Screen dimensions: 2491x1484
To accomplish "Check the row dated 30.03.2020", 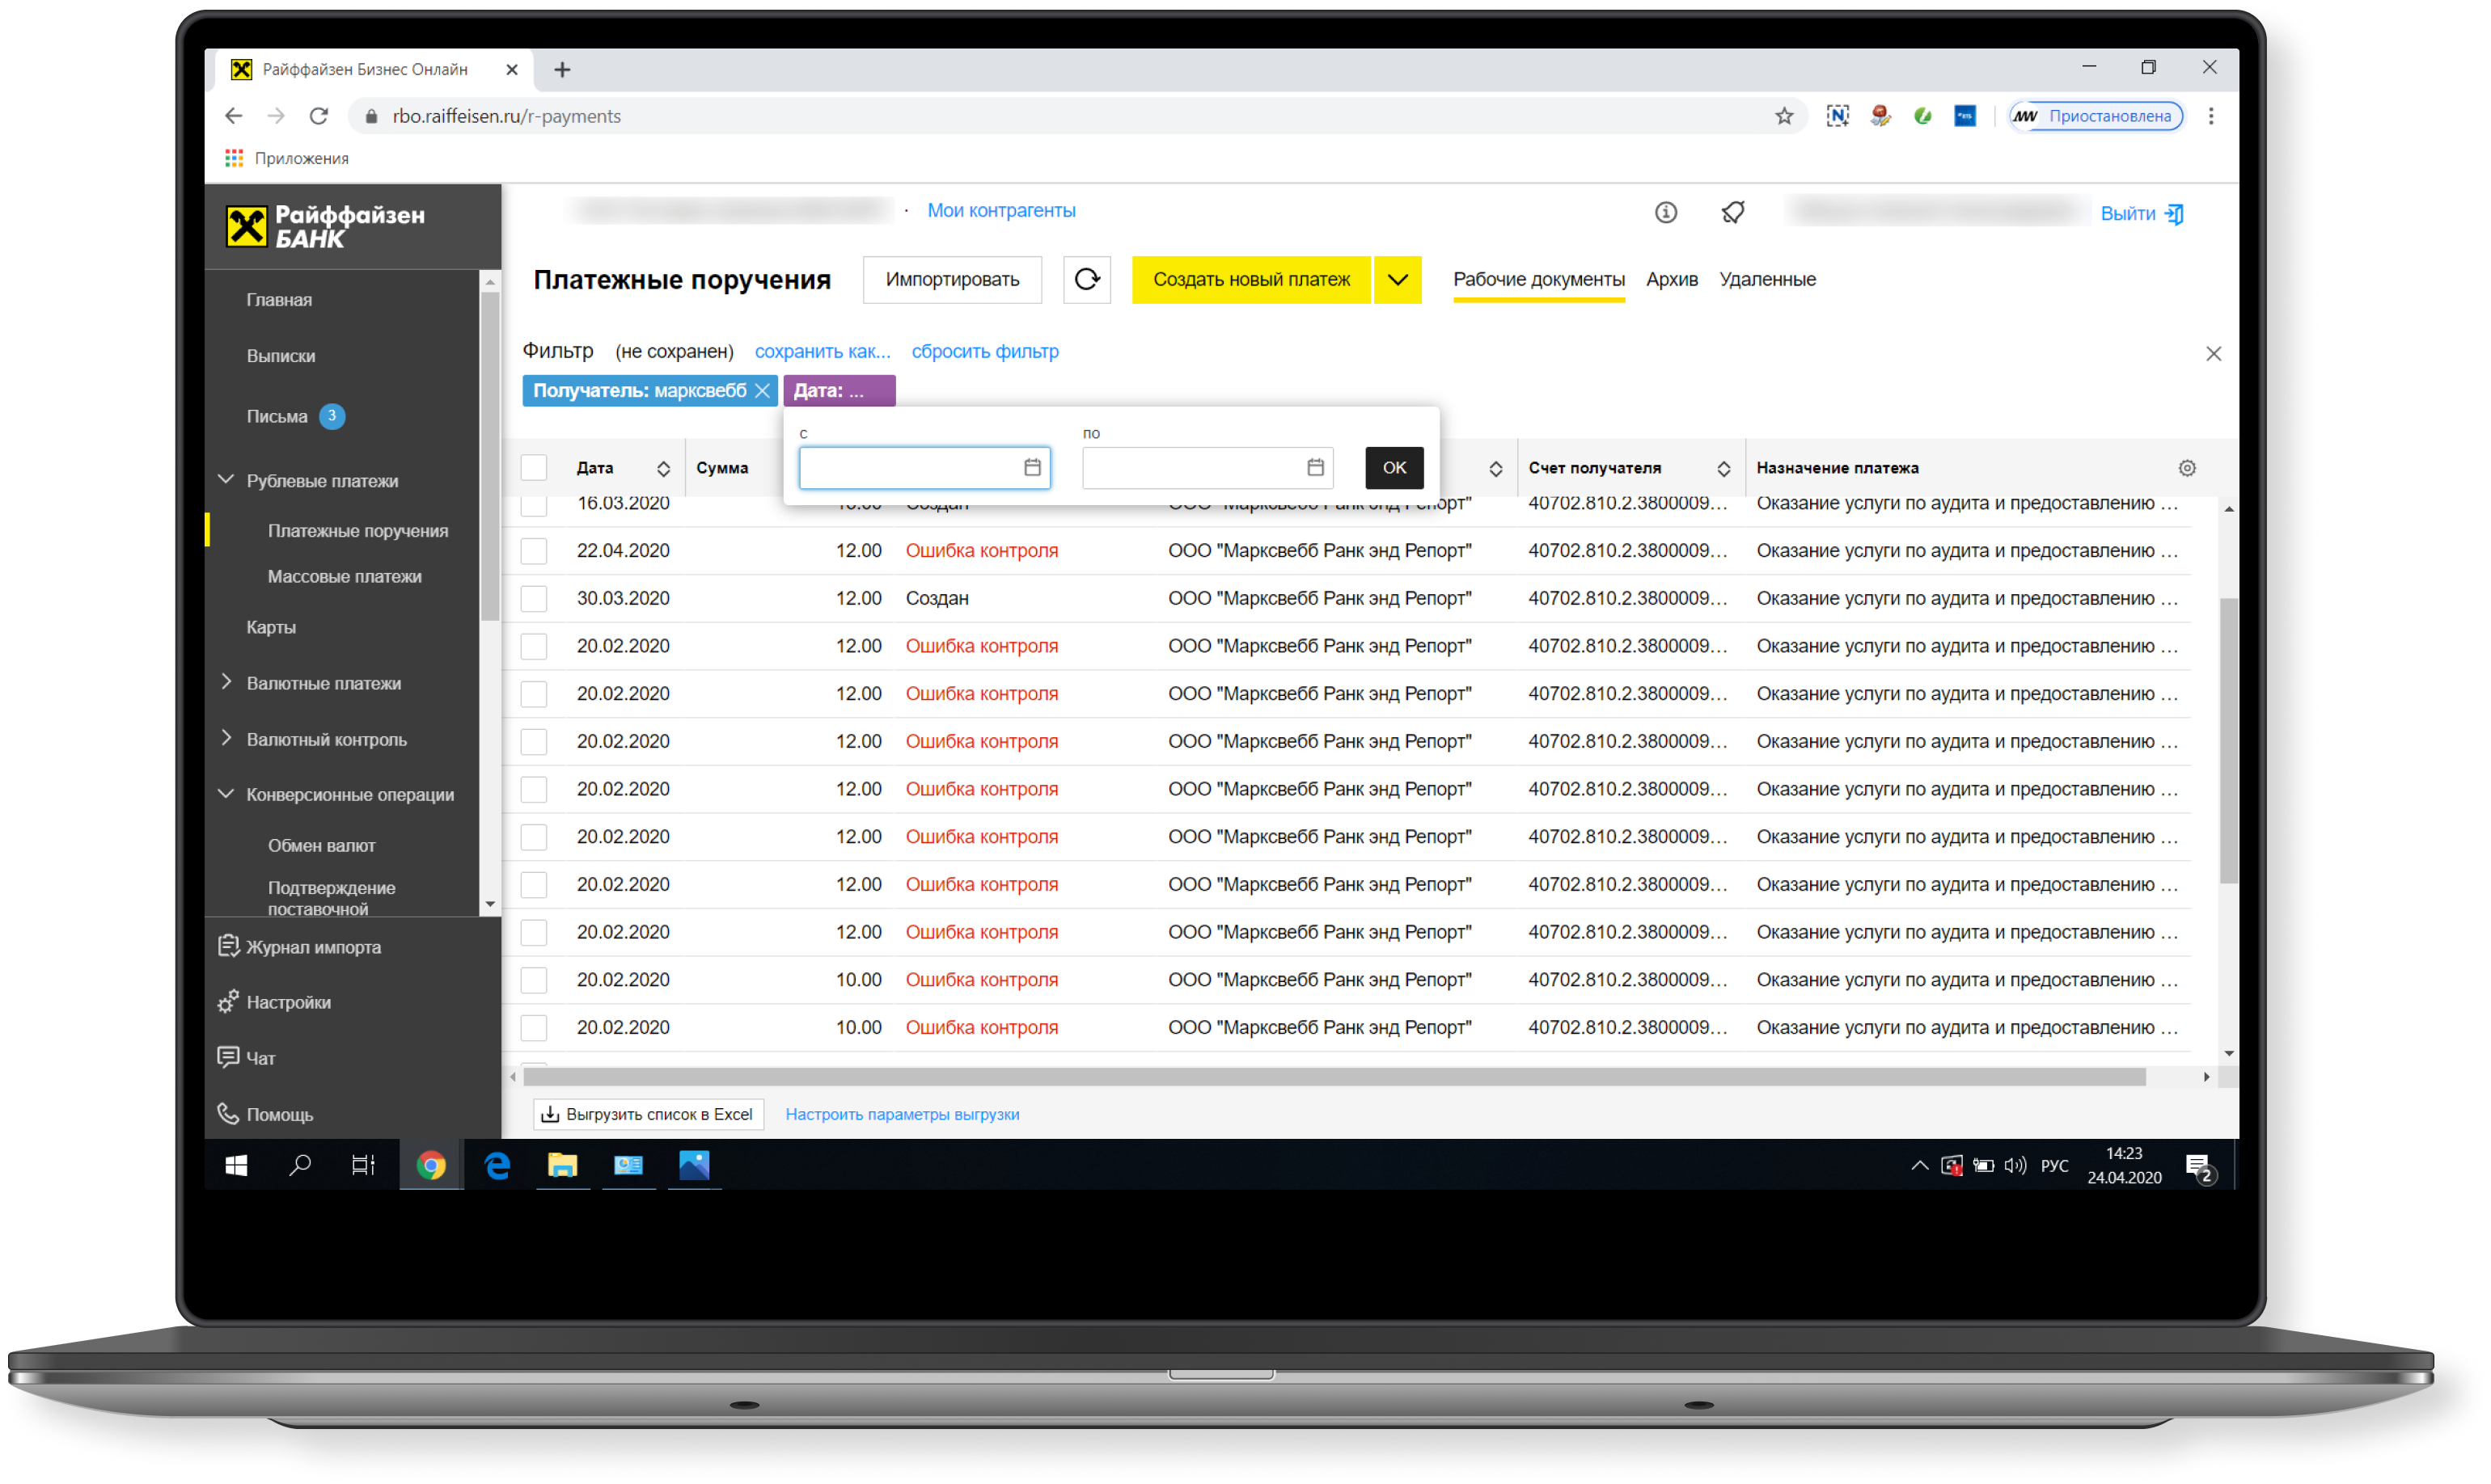I will [535, 599].
